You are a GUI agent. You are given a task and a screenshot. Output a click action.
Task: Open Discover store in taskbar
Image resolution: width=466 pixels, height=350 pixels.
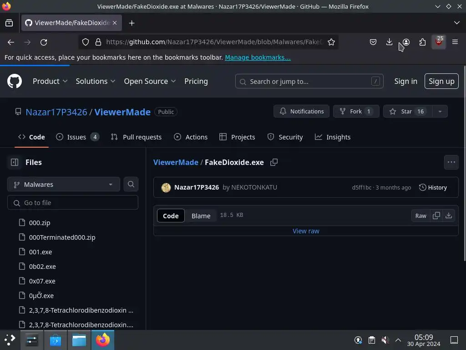[x=55, y=340]
